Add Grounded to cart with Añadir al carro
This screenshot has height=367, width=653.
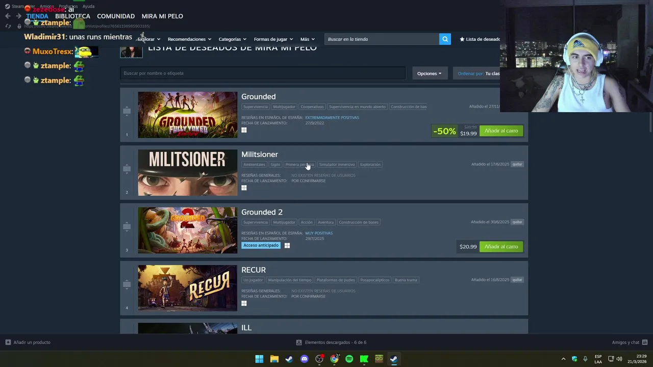coord(501,131)
